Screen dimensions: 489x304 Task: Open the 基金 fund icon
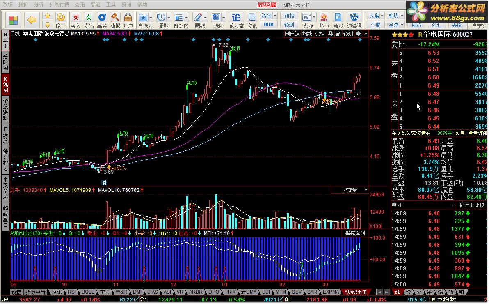pyautogui.click(x=102, y=21)
